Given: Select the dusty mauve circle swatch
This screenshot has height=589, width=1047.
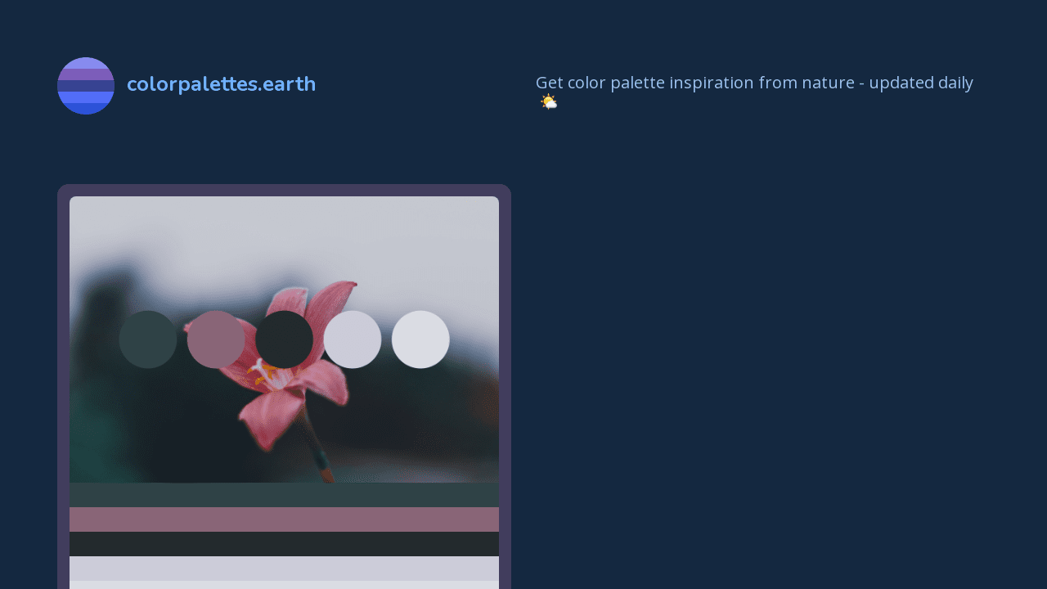Looking at the screenshot, I should 216,339.
